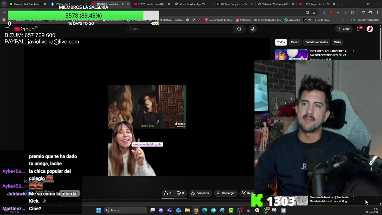Open the PeTARDEO video thumbnail
The image size is (382, 215).
291,55
